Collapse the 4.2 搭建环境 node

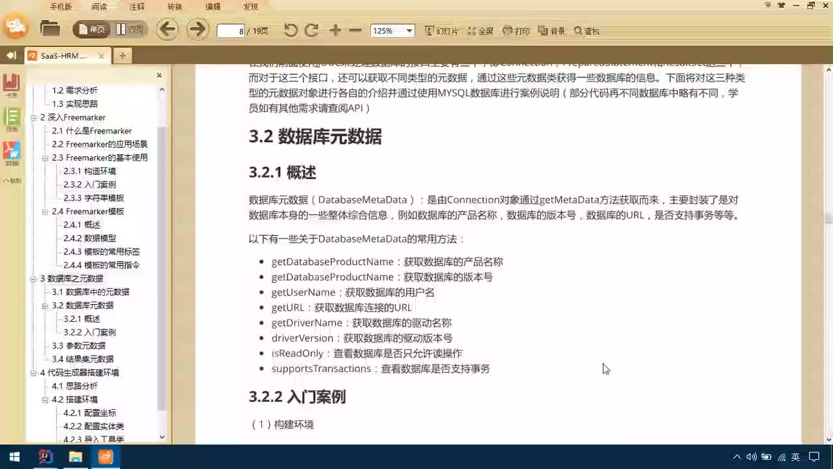[x=46, y=399]
